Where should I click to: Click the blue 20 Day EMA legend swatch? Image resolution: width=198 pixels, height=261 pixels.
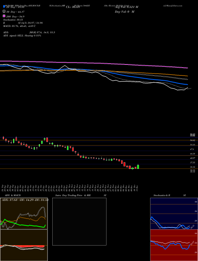pyautogui.click(x=4, y=7)
